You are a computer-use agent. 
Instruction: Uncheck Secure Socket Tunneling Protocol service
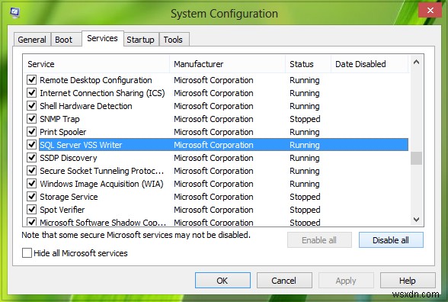(31, 171)
